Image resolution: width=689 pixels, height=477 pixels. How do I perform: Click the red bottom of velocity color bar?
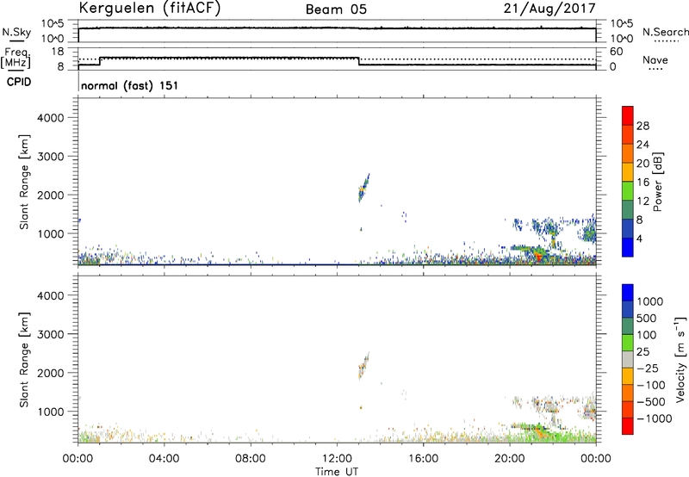628,426
